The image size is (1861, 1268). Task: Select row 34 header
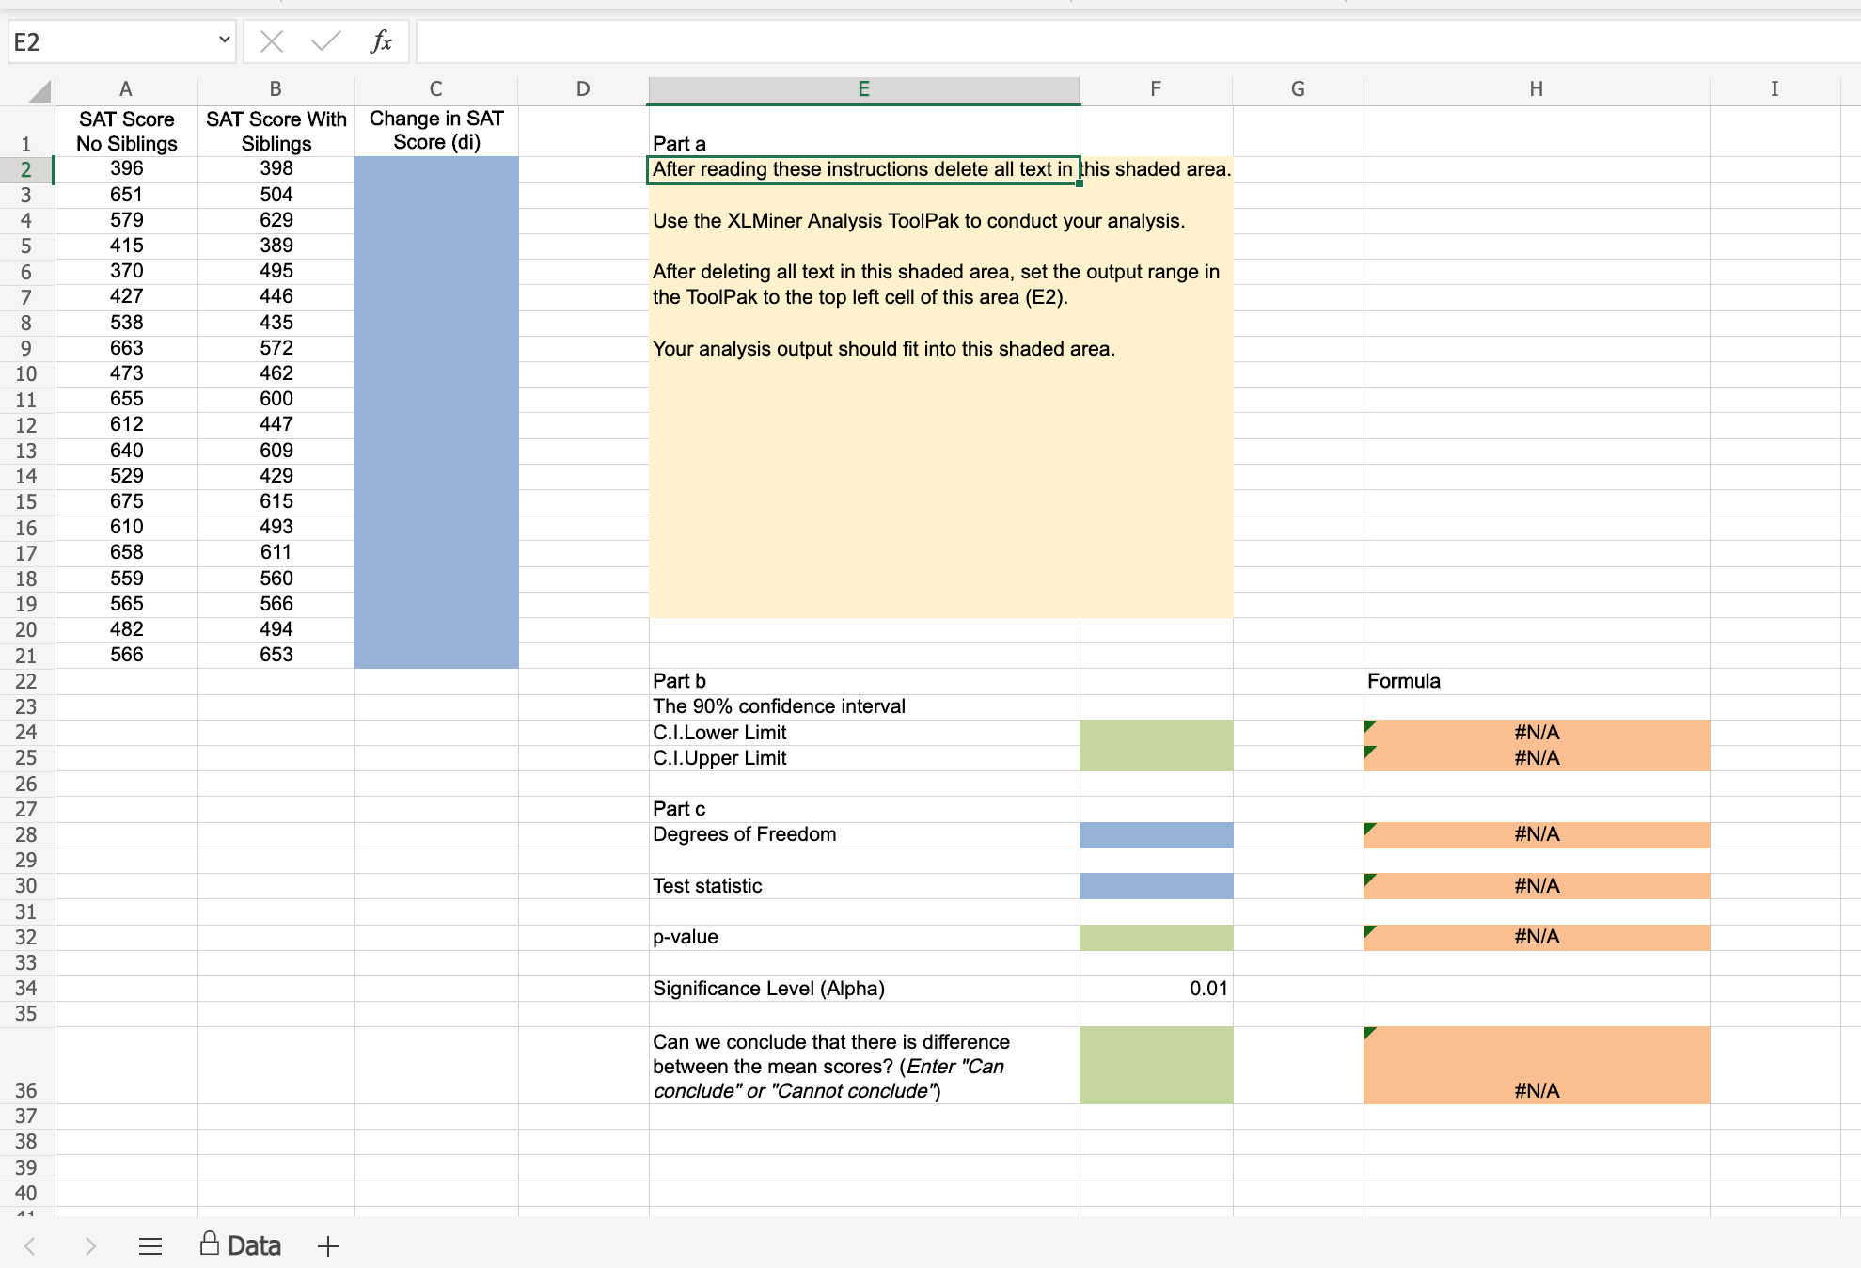(x=27, y=989)
